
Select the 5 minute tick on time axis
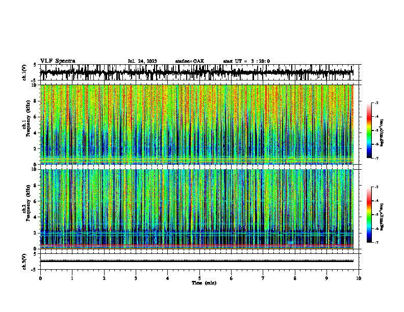point(199,278)
